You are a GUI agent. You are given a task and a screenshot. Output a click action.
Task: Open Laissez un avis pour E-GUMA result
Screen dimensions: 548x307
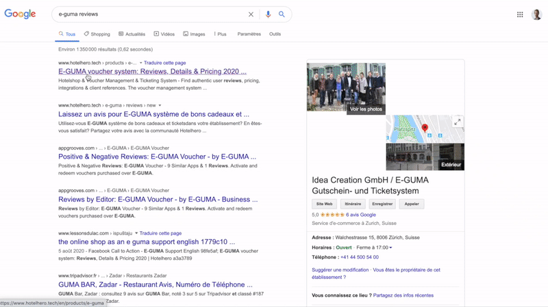coord(153,114)
